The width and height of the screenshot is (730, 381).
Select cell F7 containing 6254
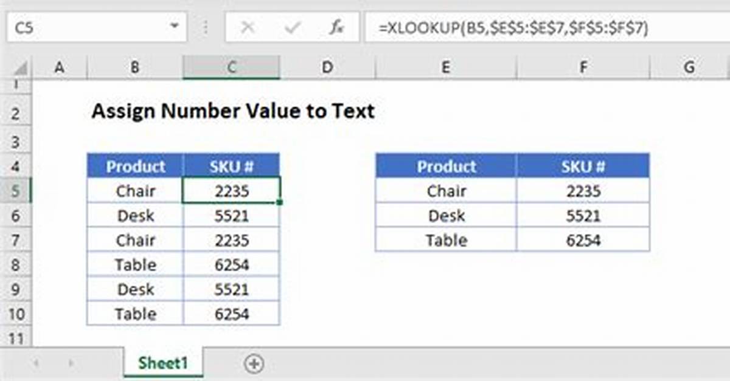(583, 240)
